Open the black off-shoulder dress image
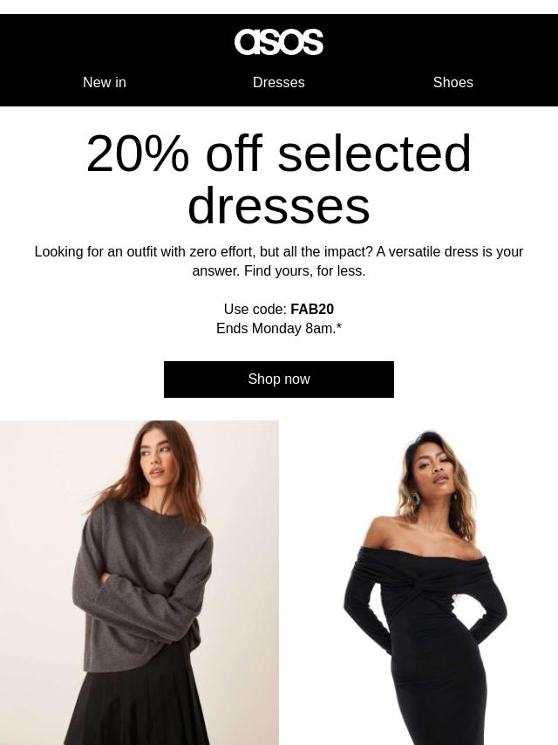The width and height of the screenshot is (558, 745). pyautogui.click(x=418, y=583)
